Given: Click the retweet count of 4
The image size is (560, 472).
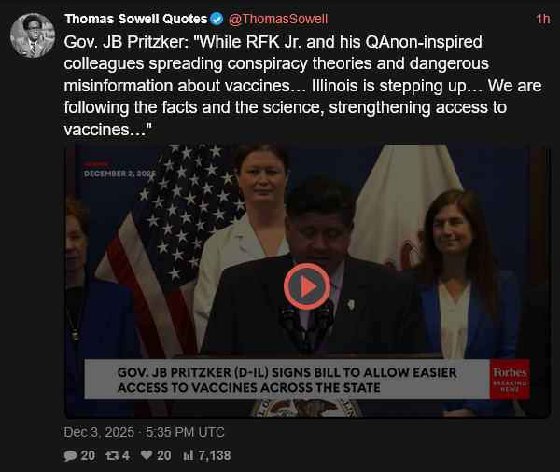Looking at the screenshot, I should [126, 455].
